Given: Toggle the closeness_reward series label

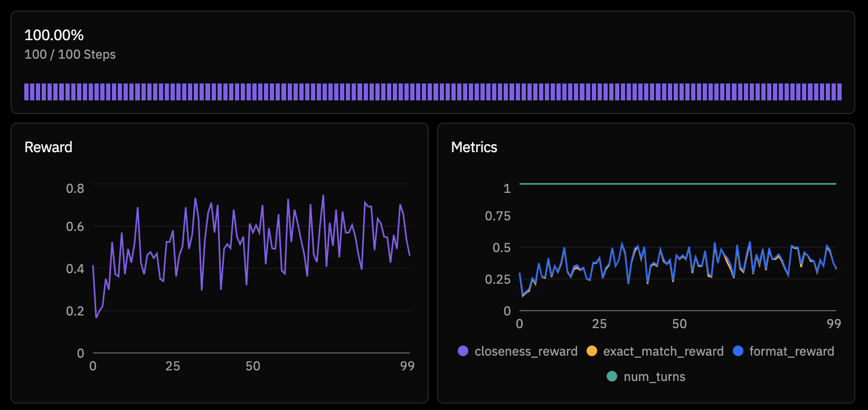Looking at the screenshot, I should pos(526,351).
